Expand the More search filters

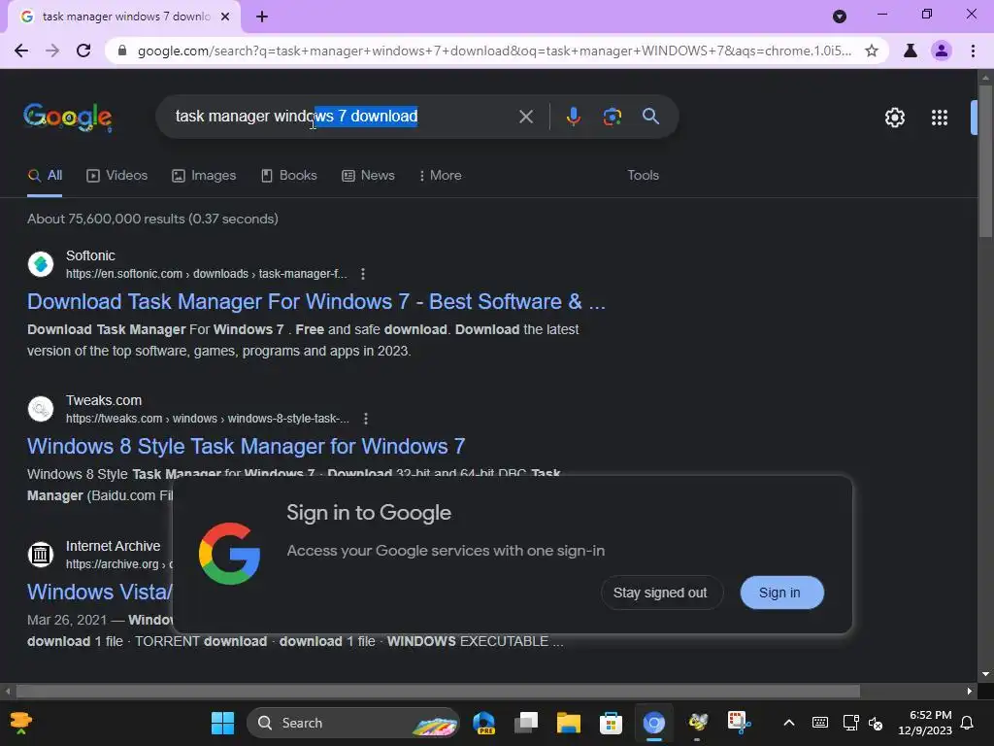[x=441, y=176]
